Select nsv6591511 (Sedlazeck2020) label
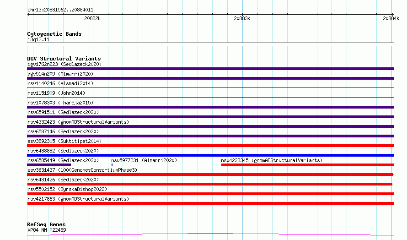407x240 pixels. click(63, 112)
